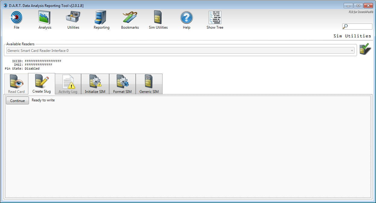Click the D.A.R.T. application icon in title bar
The width and height of the screenshot is (376, 203).
click(5, 5)
